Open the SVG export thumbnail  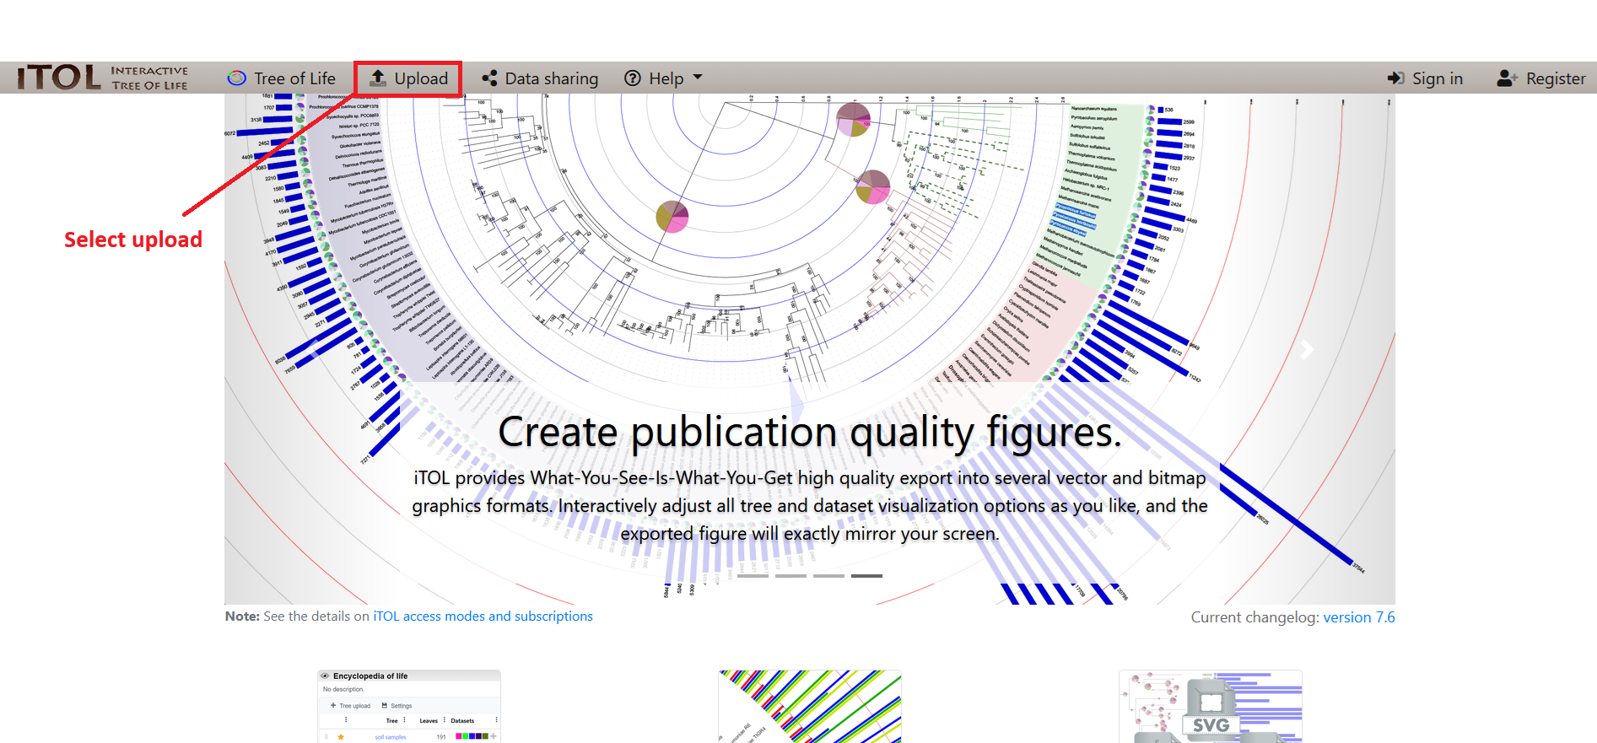click(x=1211, y=707)
